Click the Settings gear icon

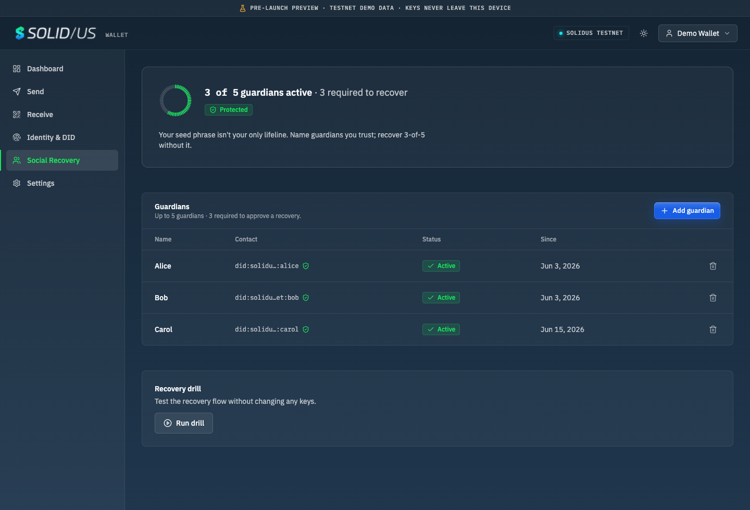pos(17,183)
